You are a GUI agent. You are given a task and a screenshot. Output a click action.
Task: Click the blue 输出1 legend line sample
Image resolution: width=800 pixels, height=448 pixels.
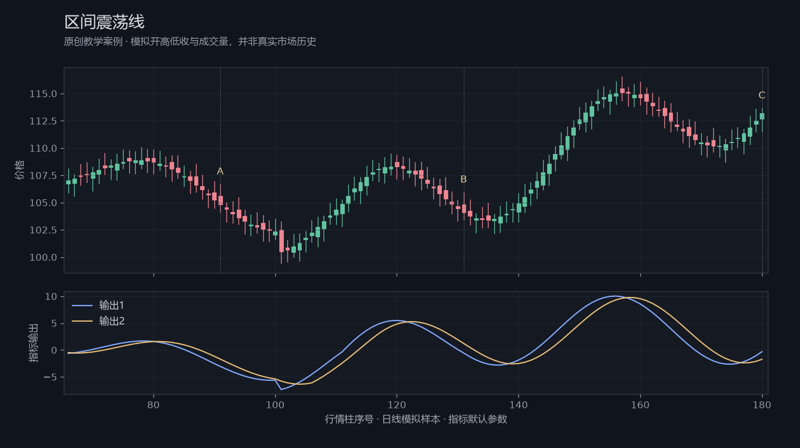pyautogui.click(x=83, y=306)
